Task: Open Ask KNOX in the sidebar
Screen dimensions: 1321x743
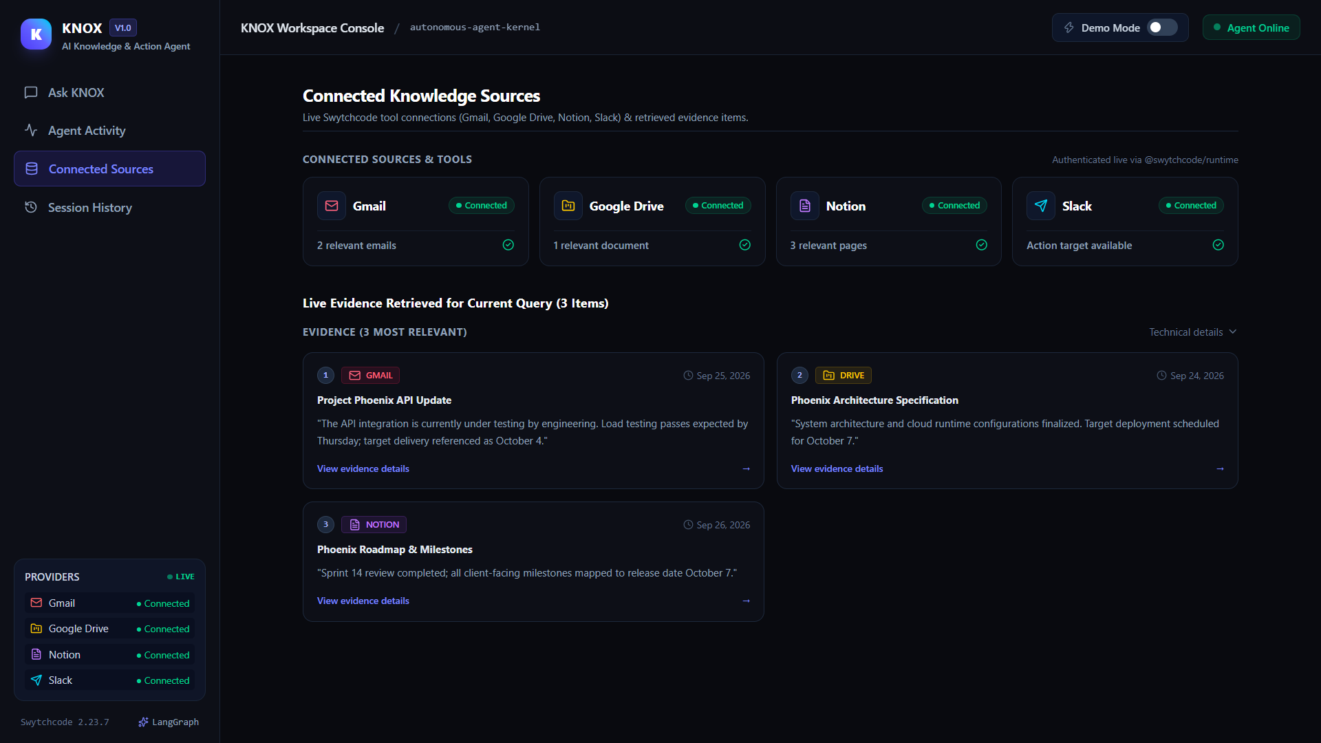Action: pyautogui.click(x=109, y=92)
